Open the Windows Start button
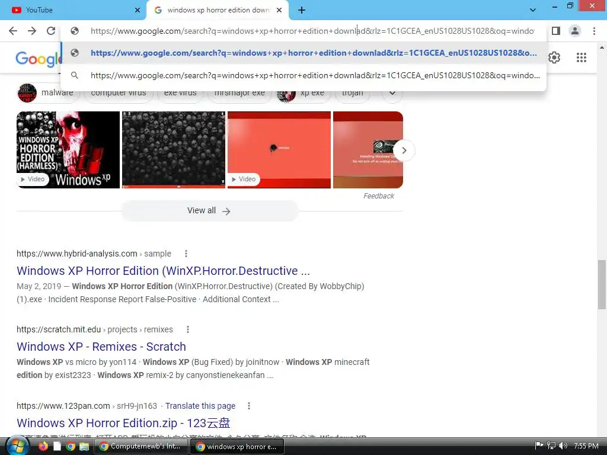The width and height of the screenshot is (607, 455). click(x=18, y=446)
